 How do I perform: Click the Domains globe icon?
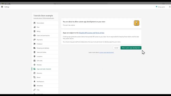[x=34, y=73]
